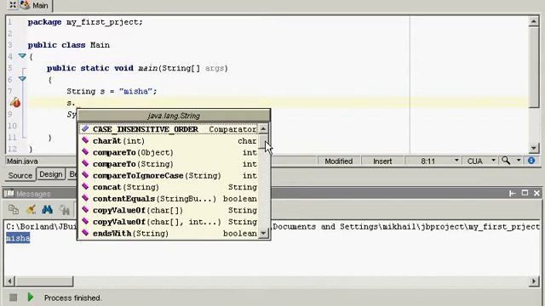
Task: Choose compareTo(Object) from completion list
Action: pyautogui.click(x=169, y=152)
